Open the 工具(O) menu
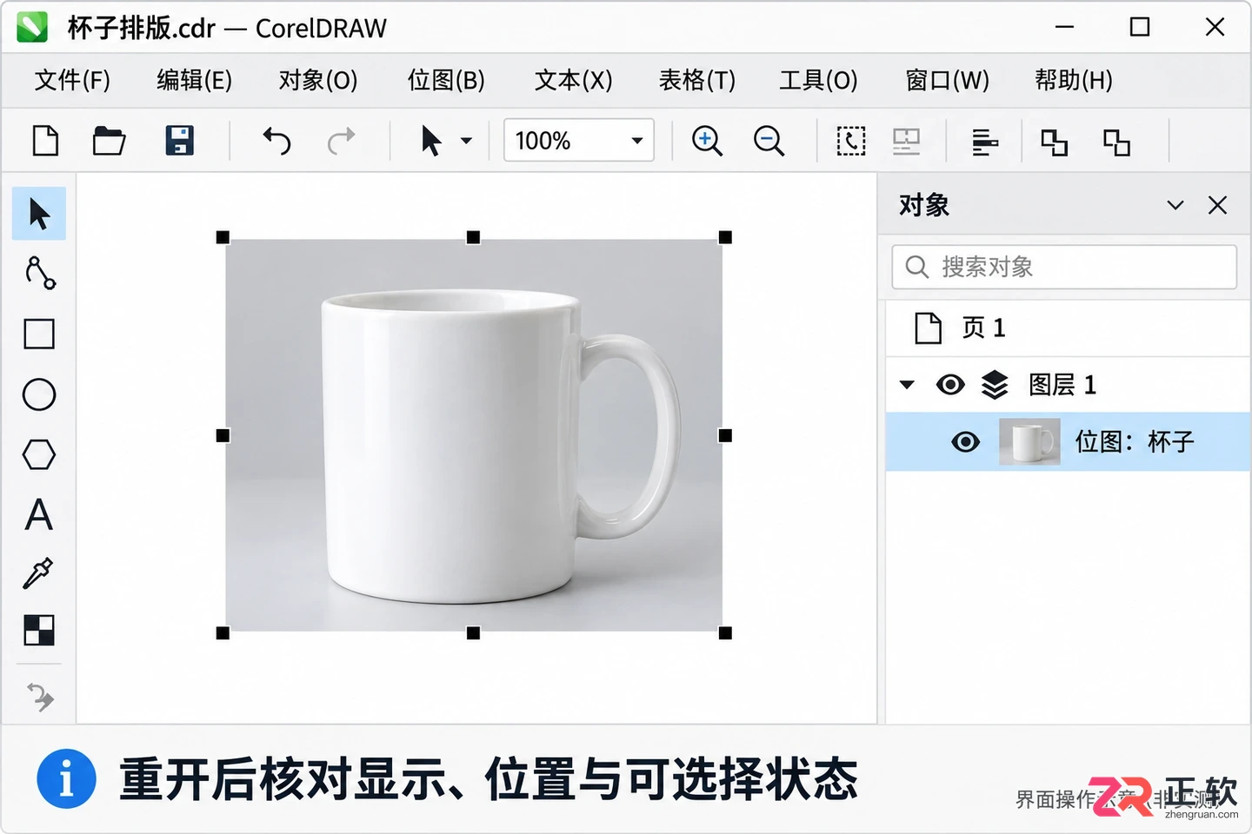The image size is (1252, 834). pyautogui.click(x=818, y=80)
